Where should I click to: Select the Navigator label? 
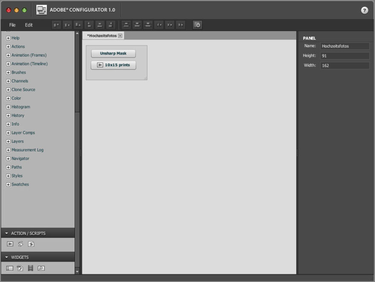click(20, 158)
